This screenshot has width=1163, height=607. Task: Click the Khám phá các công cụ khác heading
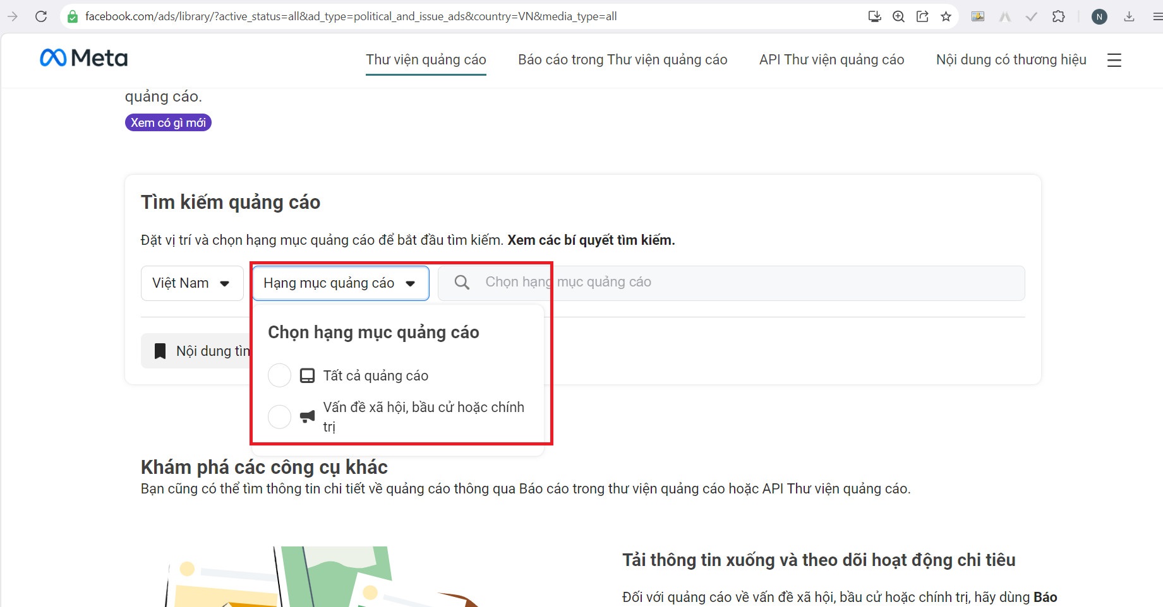[264, 468]
